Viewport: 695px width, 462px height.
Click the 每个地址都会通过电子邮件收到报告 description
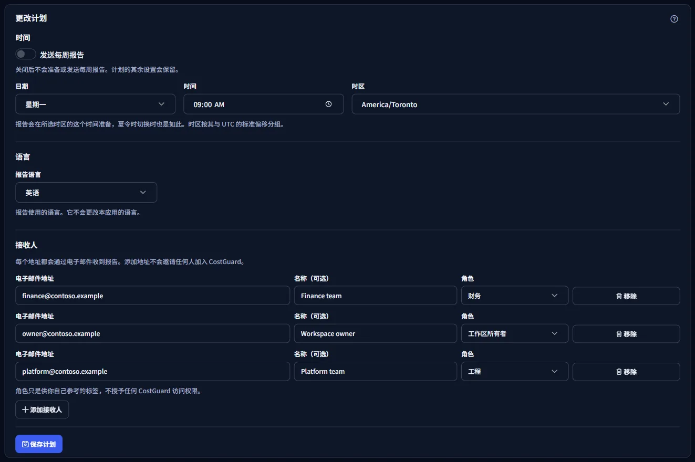coord(130,261)
